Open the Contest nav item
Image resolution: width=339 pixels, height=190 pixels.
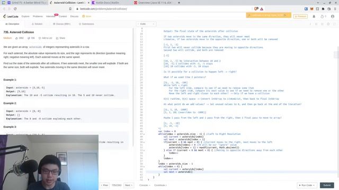[x=63, y=16]
